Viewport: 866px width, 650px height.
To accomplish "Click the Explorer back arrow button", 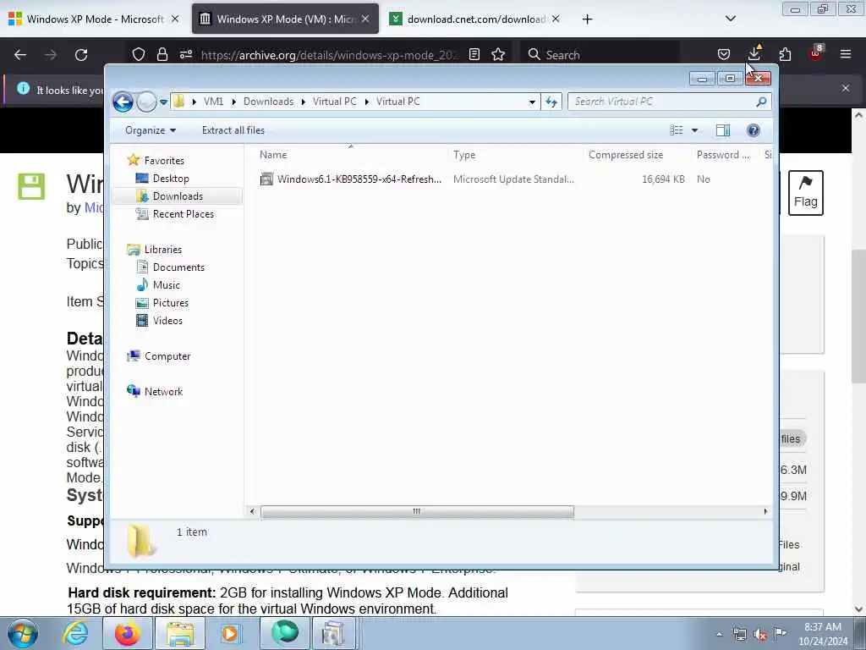I will [123, 102].
